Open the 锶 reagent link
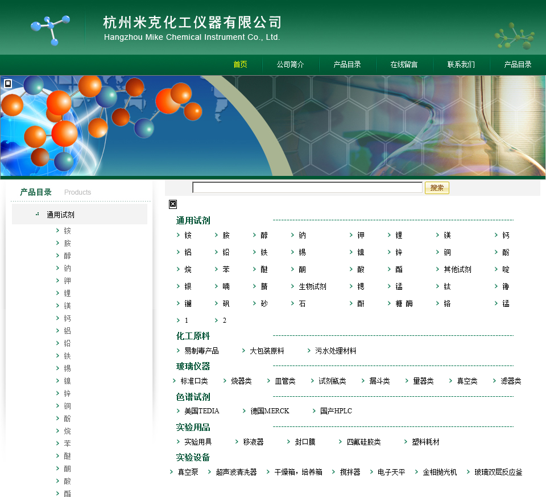The width and height of the screenshot is (546, 497). click(x=361, y=286)
